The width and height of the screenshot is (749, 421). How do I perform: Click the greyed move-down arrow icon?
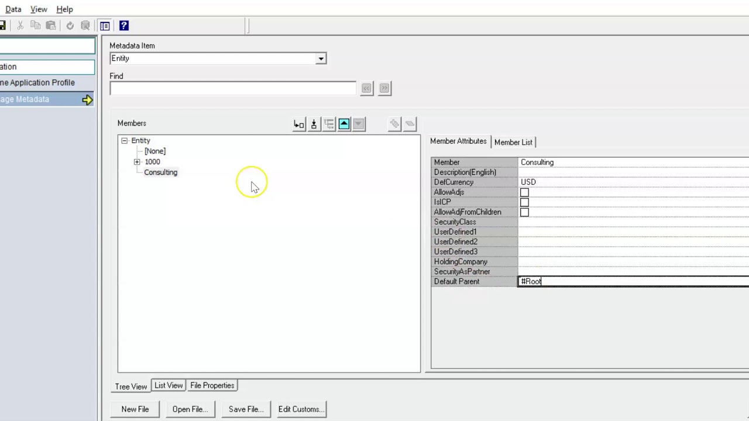[x=359, y=124]
